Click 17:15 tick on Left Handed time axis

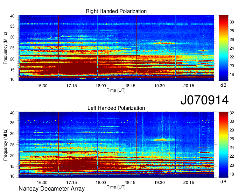point(71,183)
